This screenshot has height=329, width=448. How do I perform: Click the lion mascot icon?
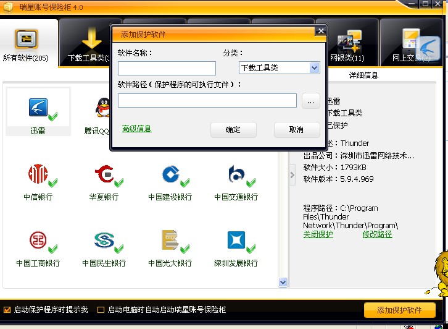click(x=440, y=275)
